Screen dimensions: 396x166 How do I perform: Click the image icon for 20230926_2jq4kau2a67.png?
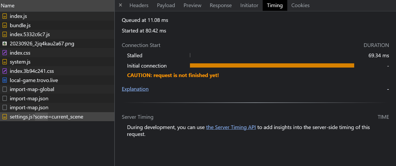[4, 44]
